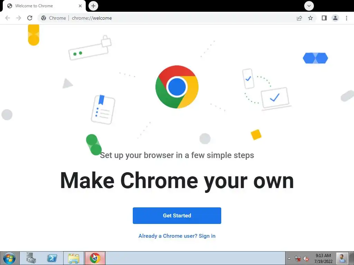Open Chrome's three-dot menu
This screenshot has height=265, width=354.
(346, 18)
